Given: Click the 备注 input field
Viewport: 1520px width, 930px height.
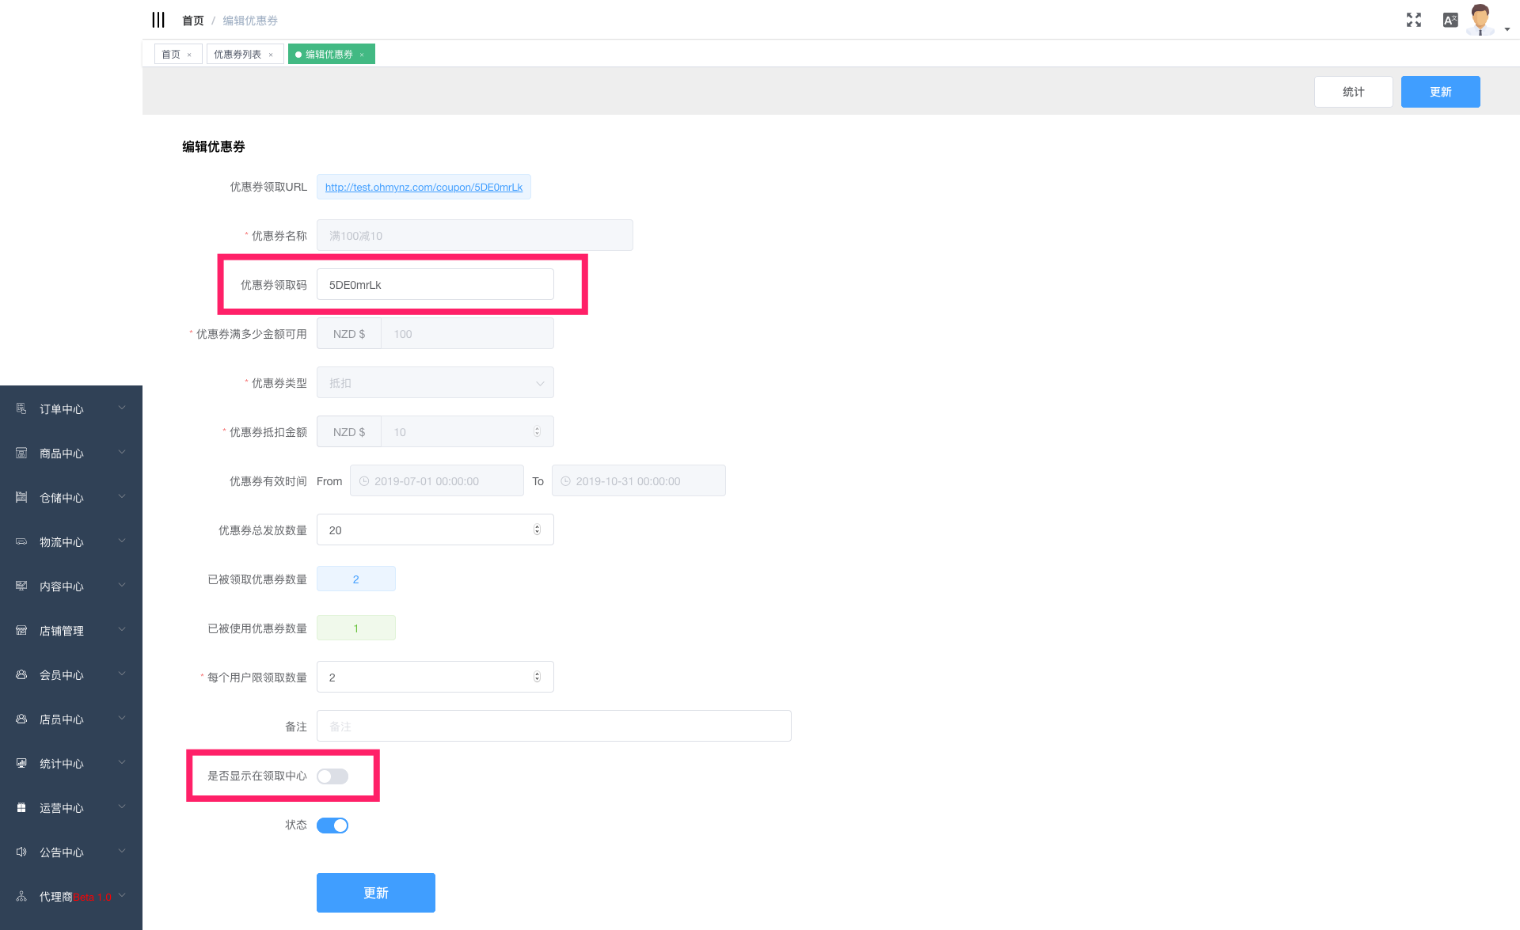Looking at the screenshot, I should pos(553,727).
